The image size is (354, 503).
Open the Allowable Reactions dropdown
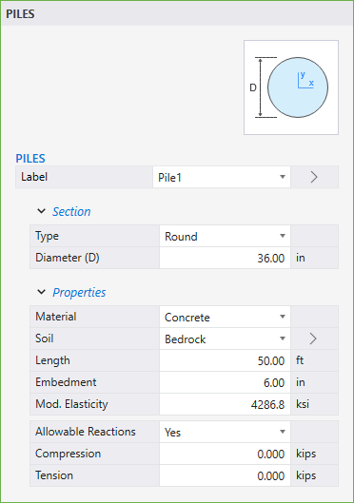point(225,432)
